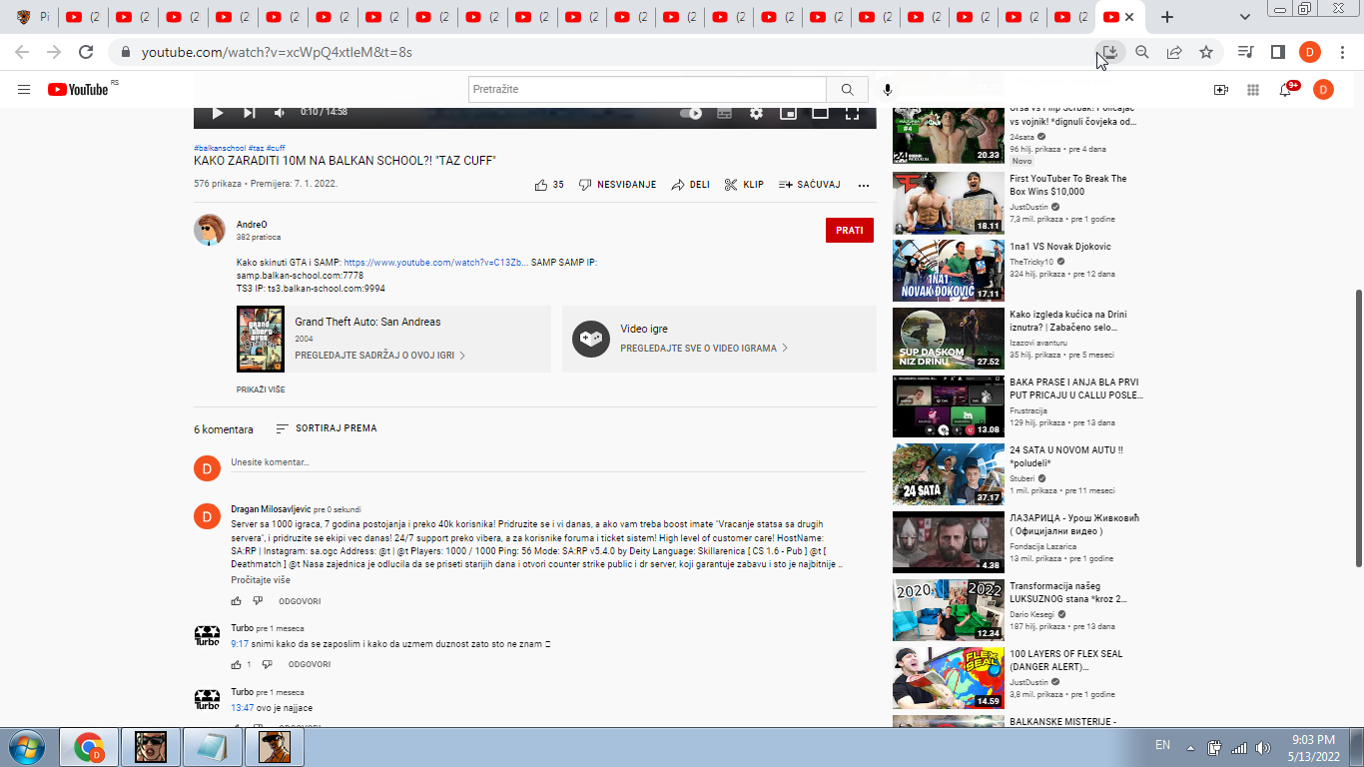Screen dimensions: 1364x767
Task: Toggle the Chrome side panel
Action: pyautogui.click(x=1277, y=52)
